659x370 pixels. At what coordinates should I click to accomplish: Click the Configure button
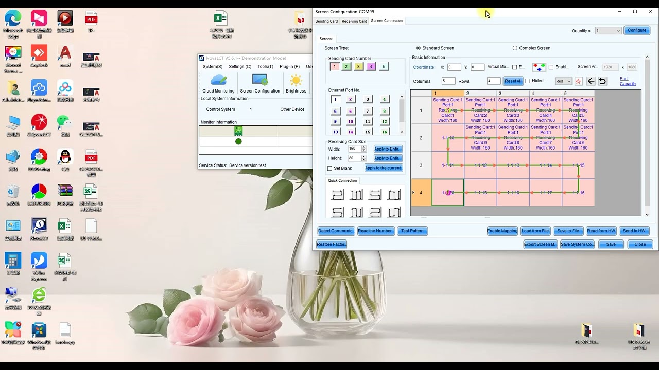tap(637, 30)
